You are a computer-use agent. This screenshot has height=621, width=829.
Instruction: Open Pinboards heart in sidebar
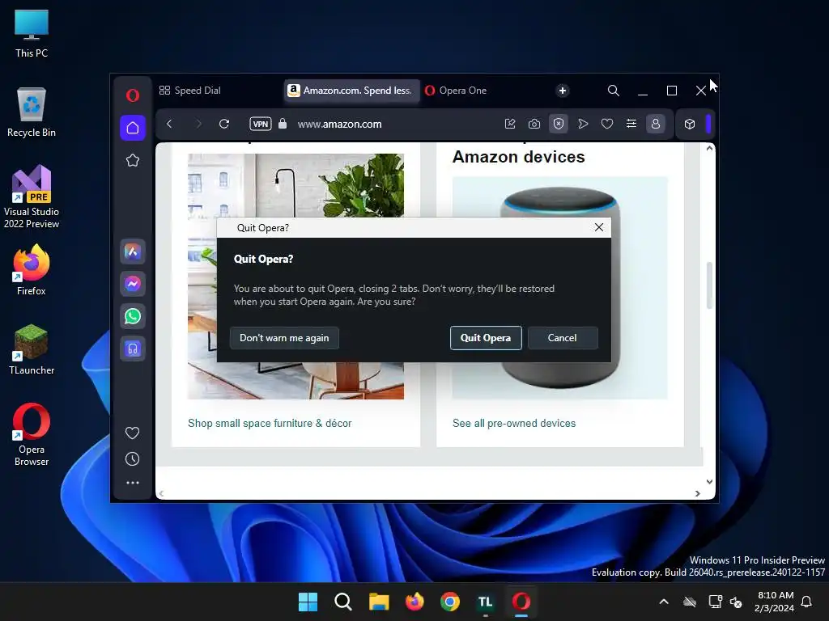tap(132, 433)
